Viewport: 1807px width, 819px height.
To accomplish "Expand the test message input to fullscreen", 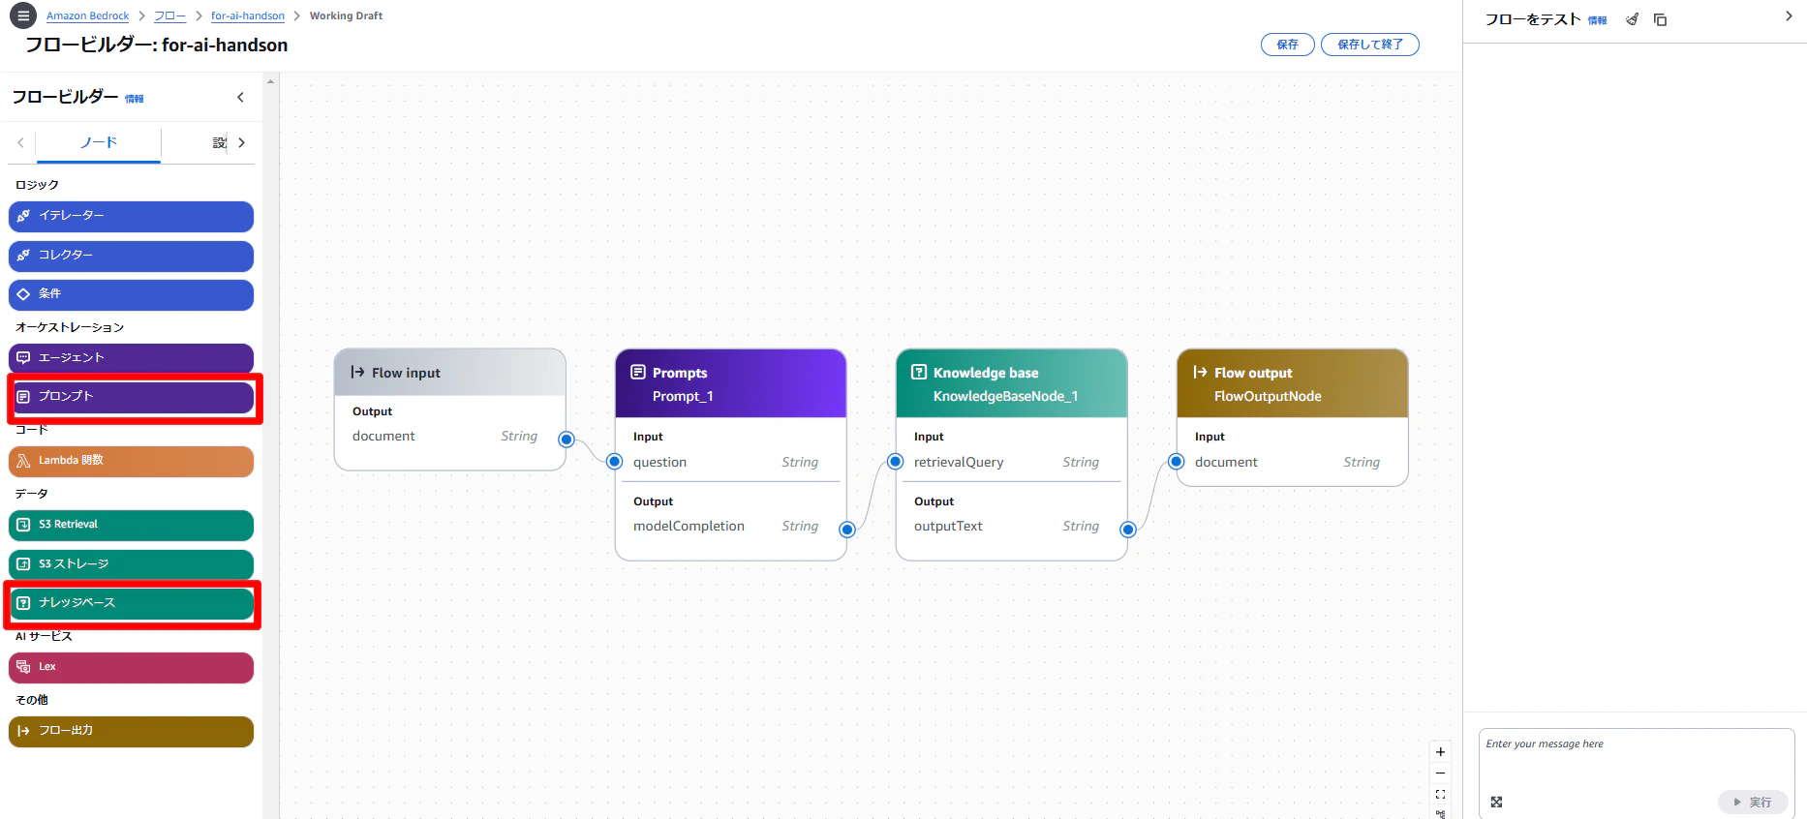I will 1496,802.
